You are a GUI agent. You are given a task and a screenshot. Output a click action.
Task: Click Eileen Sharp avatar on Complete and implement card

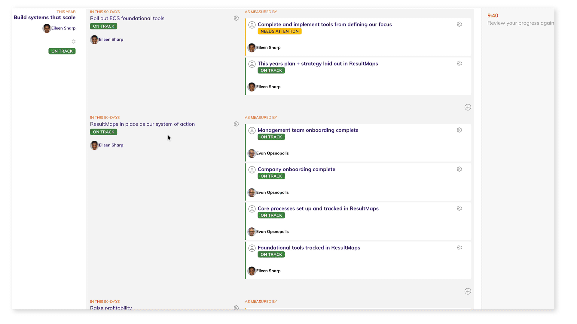[252, 48]
